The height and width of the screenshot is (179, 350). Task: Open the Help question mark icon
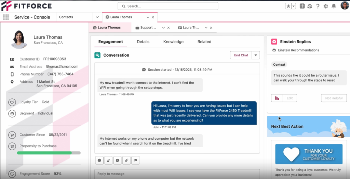click(x=318, y=6)
